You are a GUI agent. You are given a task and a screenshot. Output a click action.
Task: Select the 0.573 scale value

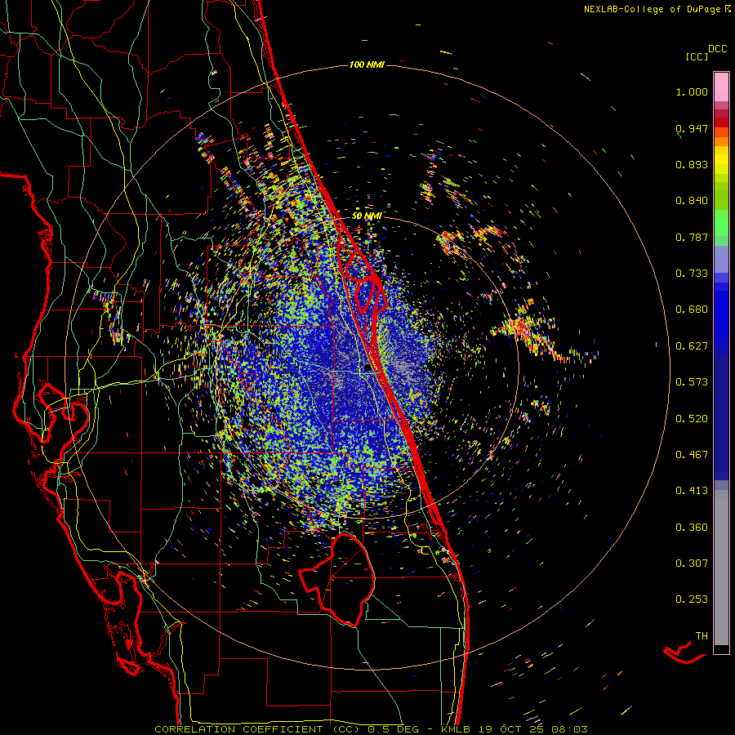click(692, 382)
